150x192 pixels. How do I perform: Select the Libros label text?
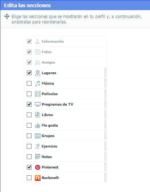click(x=47, y=115)
